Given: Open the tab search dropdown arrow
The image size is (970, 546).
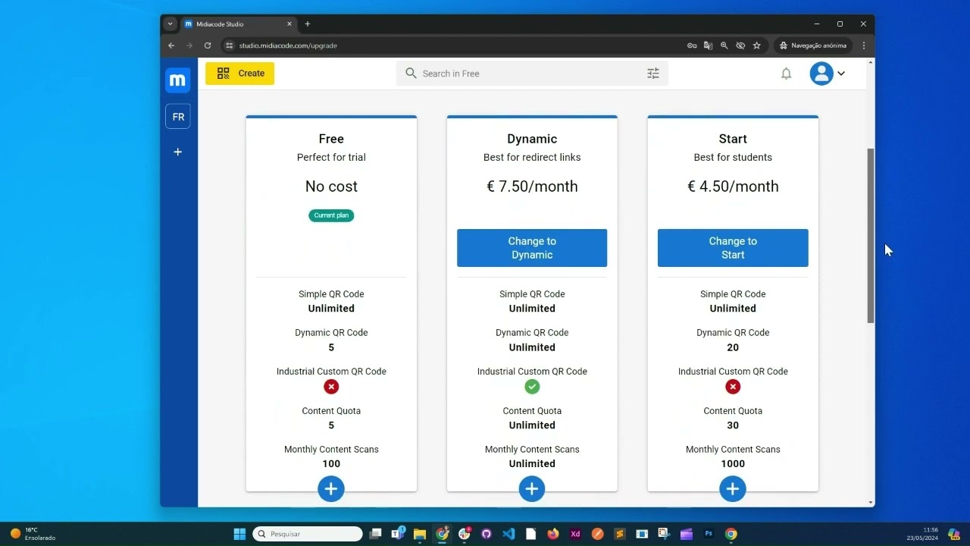Looking at the screenshot, I should click(x=170, y=24).
